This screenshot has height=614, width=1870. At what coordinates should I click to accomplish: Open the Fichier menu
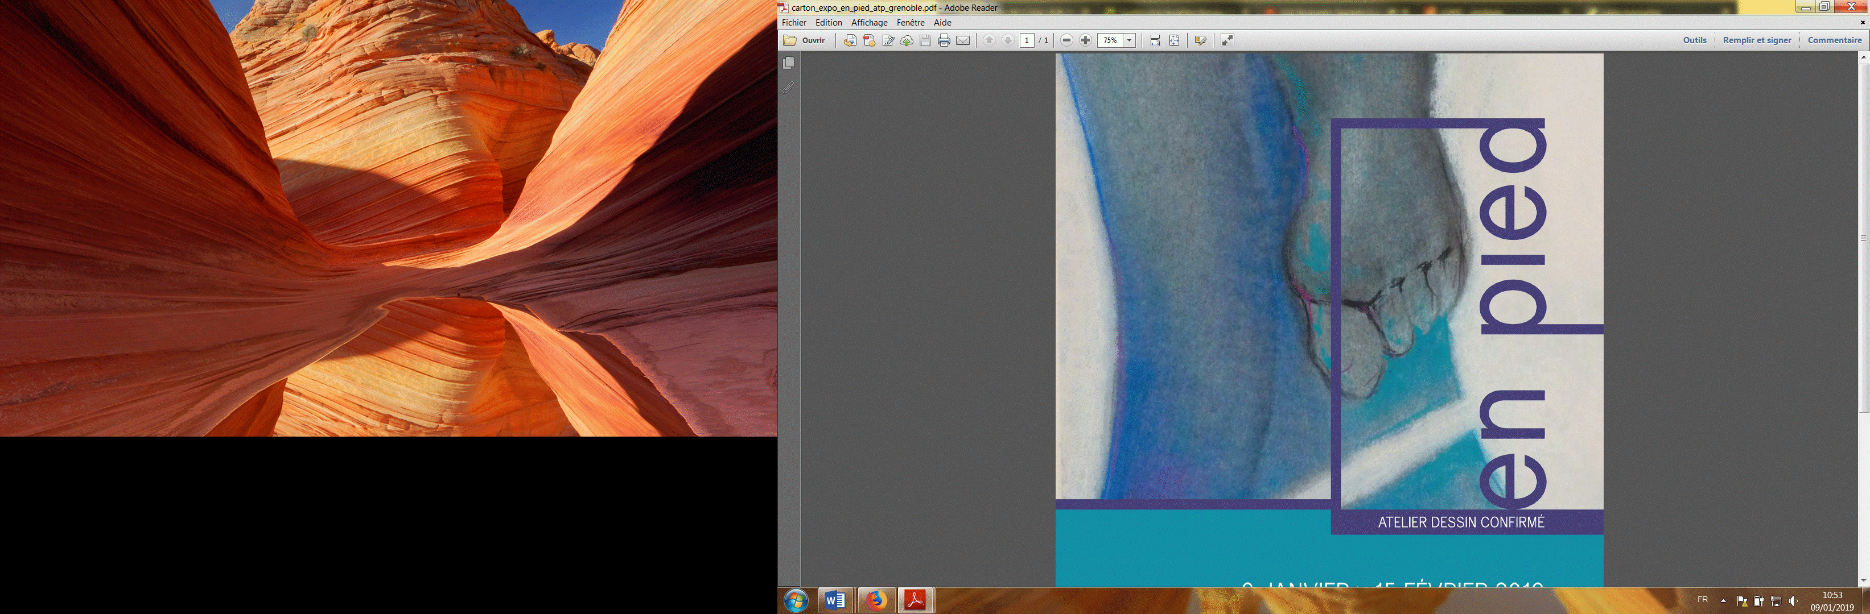tap(793, 23)
